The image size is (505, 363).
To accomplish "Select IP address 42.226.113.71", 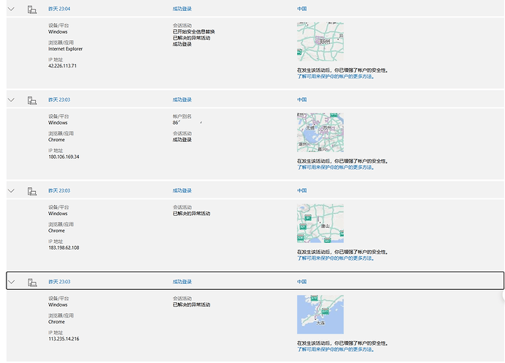I will (x=62, y=66).
